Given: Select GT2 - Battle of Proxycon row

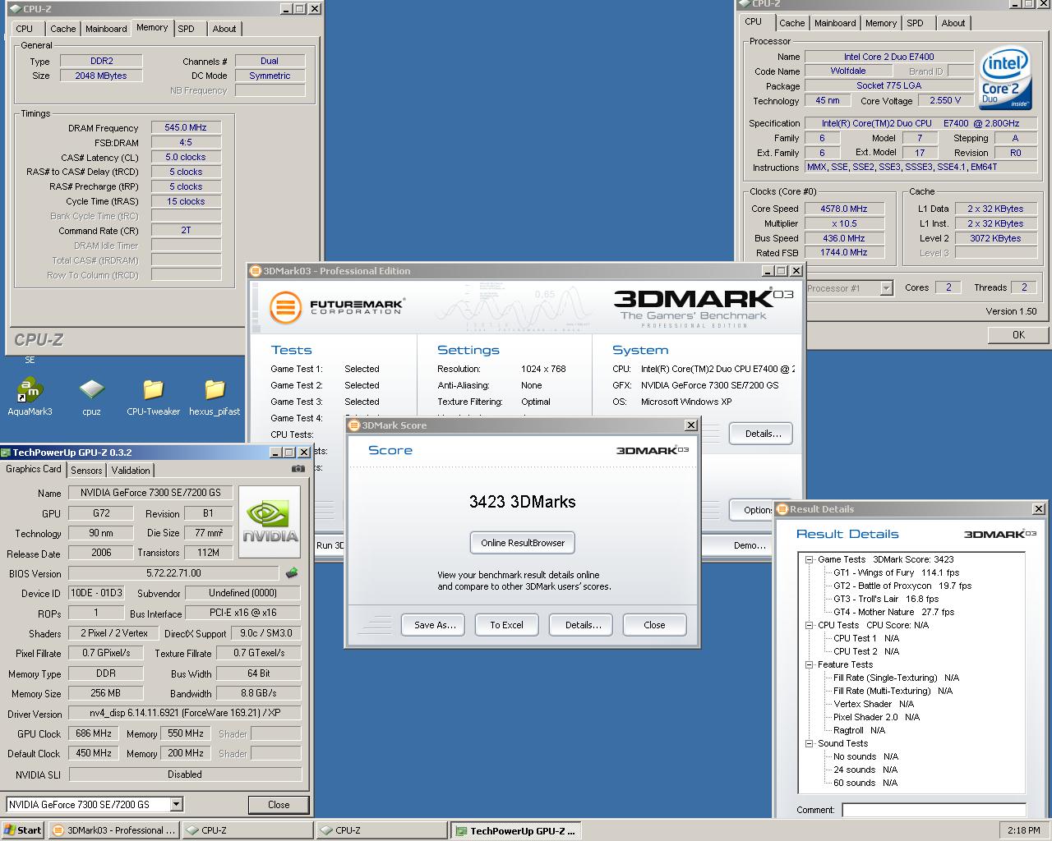Looking at the screenshot, I should [x=902, y=586].
